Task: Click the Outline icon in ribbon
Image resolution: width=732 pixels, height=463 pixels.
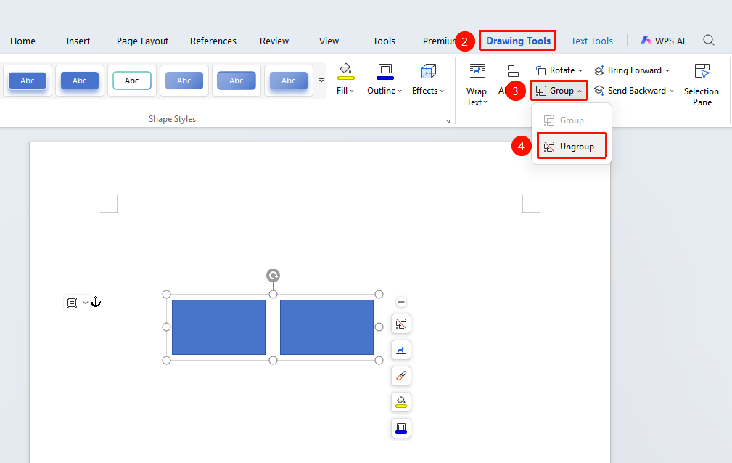Action: point(385,72)
